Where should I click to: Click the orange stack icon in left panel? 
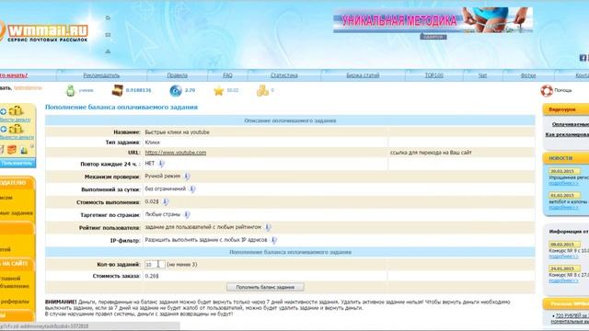tap(12, 150)
